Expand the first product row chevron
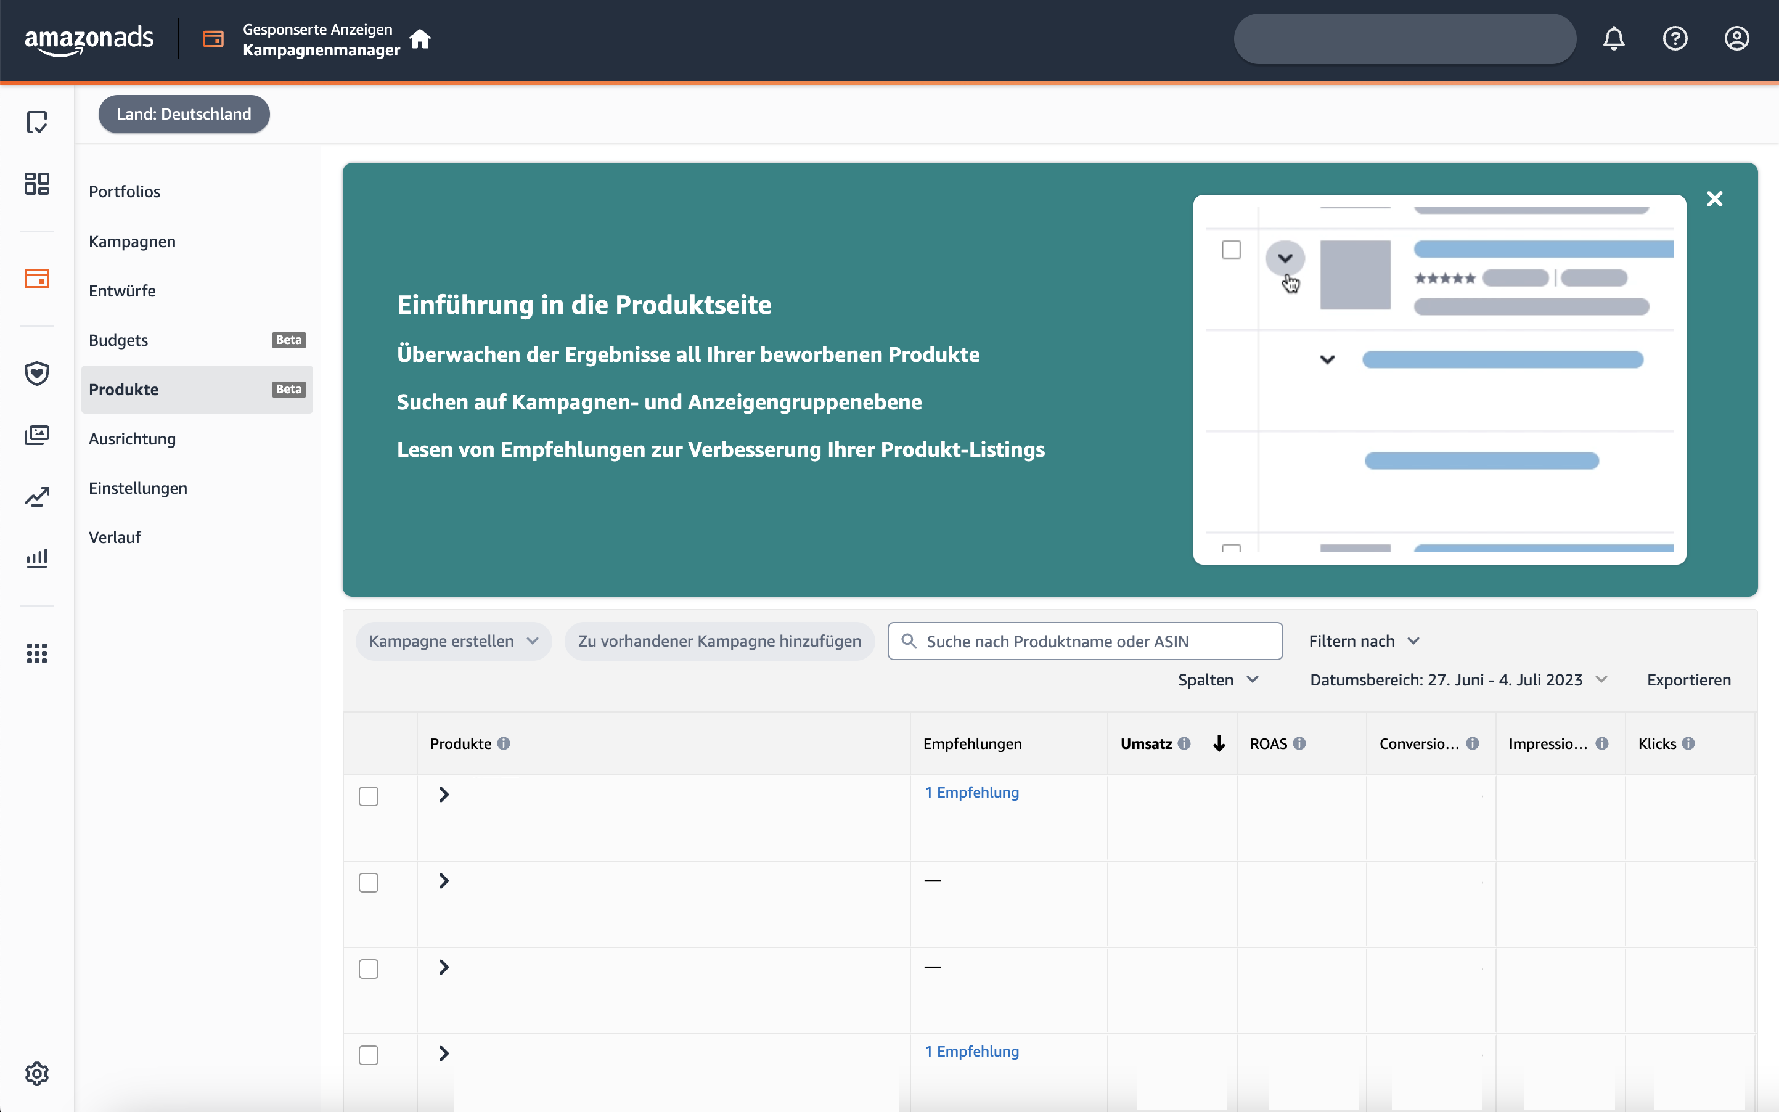The image size is (1779, 1112). [x=443, y=795]
